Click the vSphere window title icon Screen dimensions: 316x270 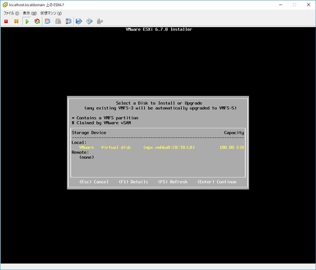tap(5, 5)
